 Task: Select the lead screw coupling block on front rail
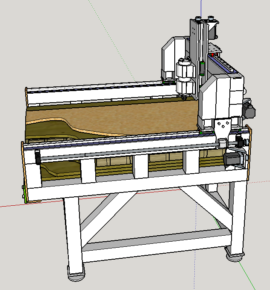pyautogui.click(x=222, y=142)
